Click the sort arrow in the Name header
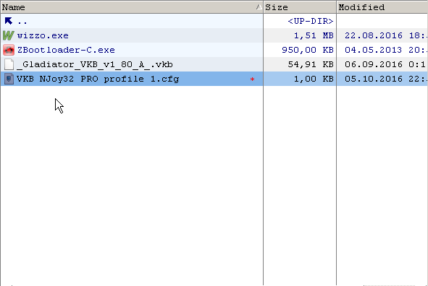 coord(259,7)
